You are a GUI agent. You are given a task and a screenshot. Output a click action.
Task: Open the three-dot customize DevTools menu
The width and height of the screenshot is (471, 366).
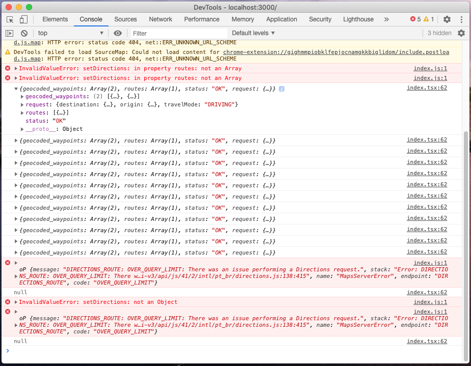pos(461,19)
